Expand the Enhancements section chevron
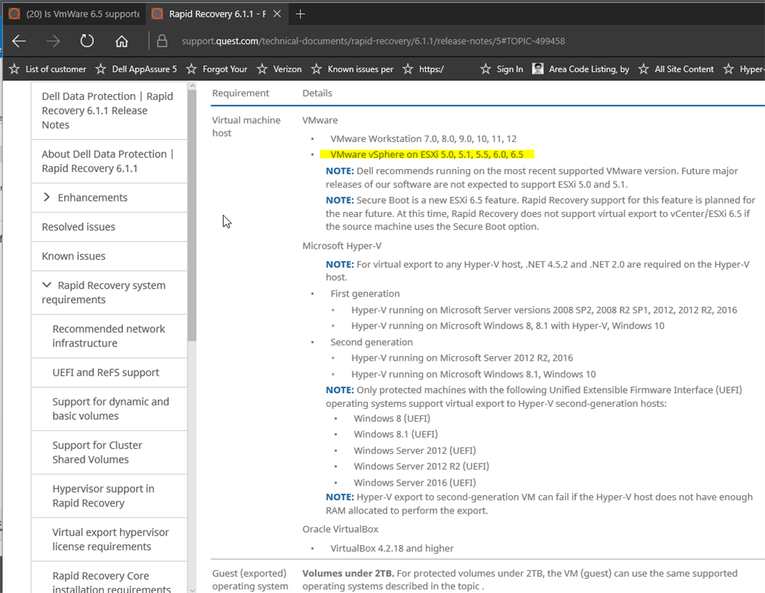The image size is (765, 593). coord(47,197)
